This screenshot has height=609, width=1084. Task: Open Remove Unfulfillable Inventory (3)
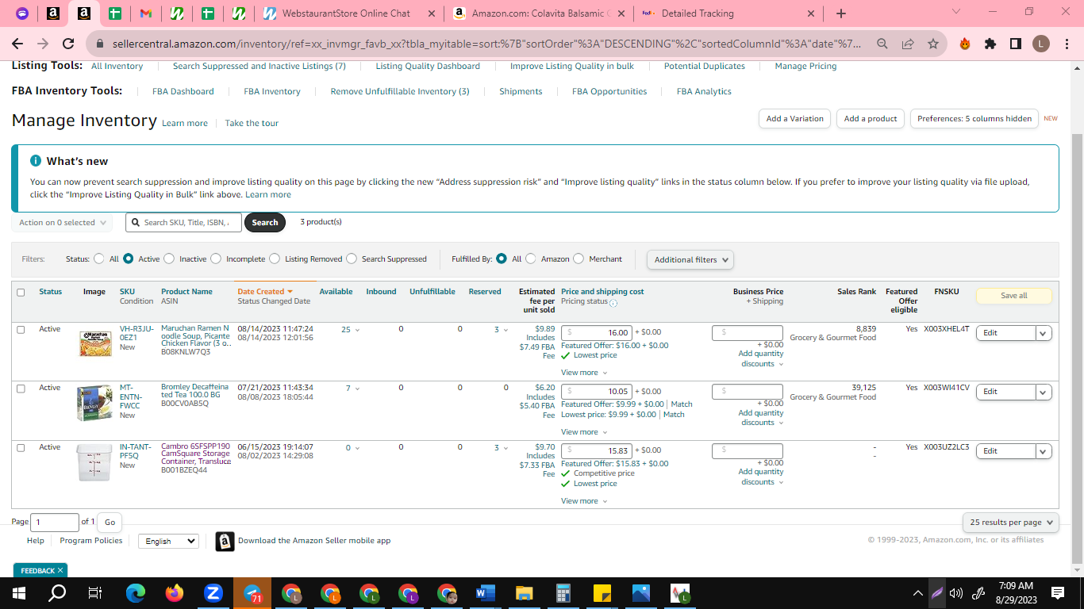pos(400,91)
